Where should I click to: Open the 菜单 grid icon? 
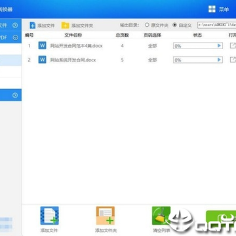(x=212, y=9)
